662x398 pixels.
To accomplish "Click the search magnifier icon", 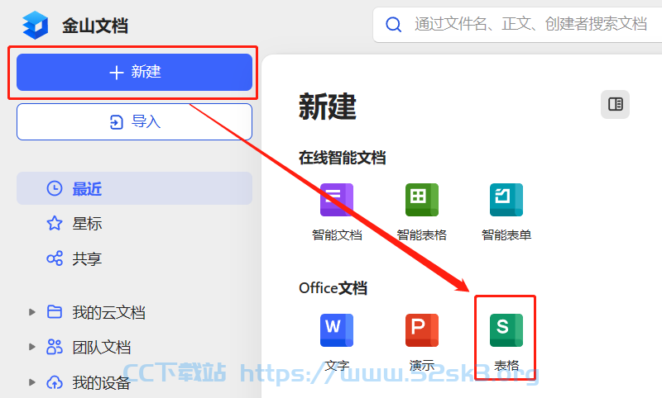I will 394,25.
